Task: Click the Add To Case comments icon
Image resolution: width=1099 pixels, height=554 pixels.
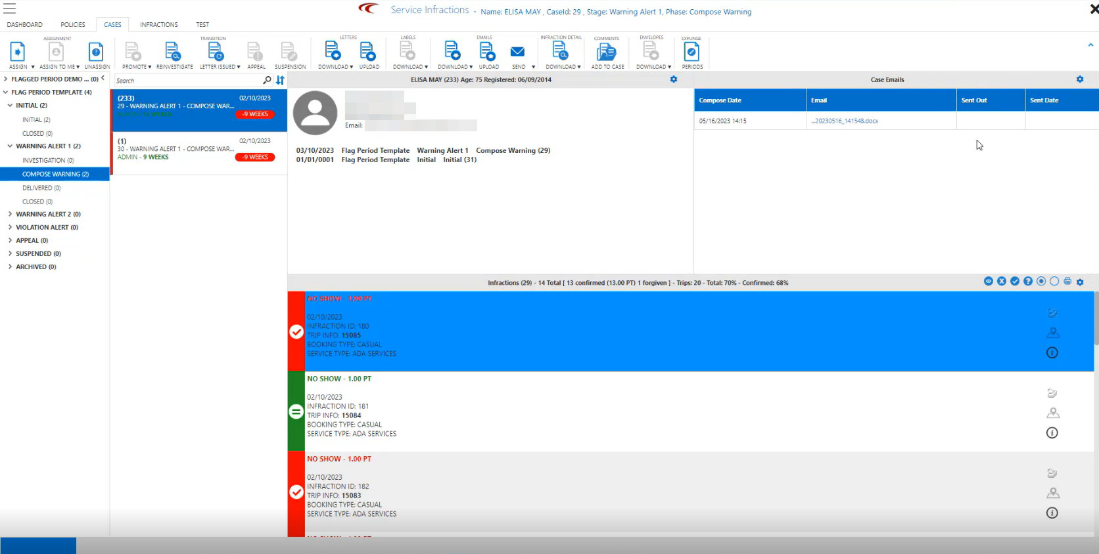Action: [607, 52]
